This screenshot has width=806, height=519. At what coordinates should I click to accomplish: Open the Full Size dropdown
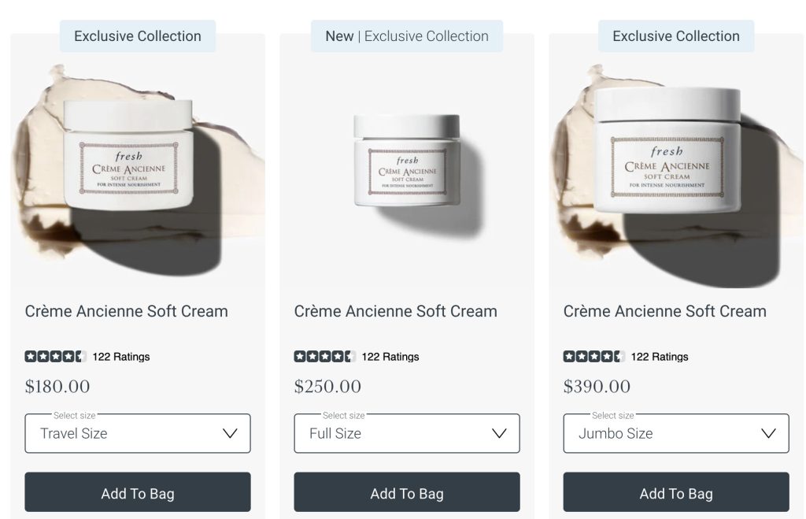pos(407,433)
